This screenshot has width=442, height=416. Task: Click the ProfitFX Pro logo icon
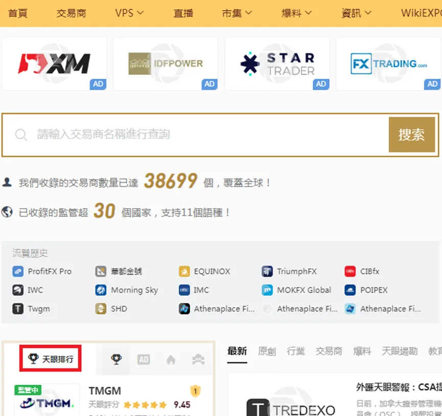18,271
